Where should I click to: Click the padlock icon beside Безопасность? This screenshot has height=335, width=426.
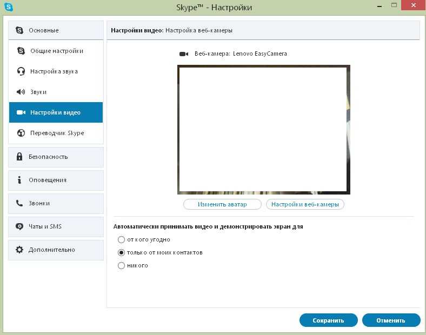[x=19, y=156]
